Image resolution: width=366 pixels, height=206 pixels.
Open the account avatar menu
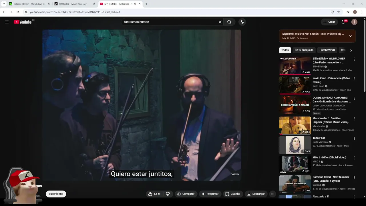pyautogui.click(x=354, y=22)
